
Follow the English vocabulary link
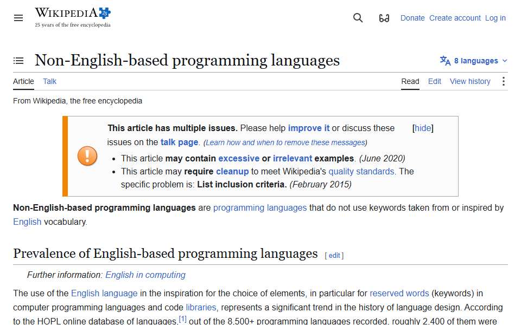click(27, 222)
